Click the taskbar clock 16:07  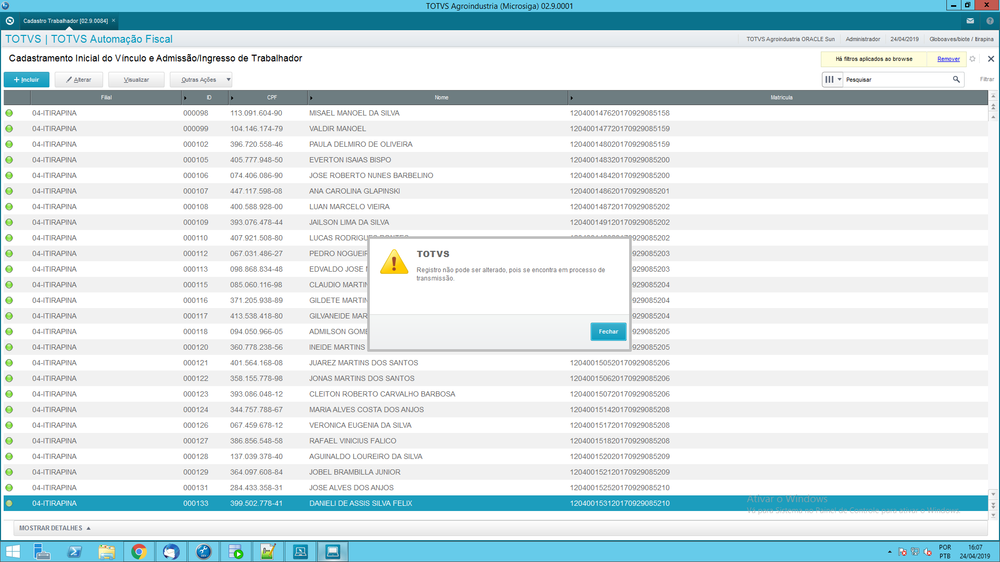[975, 552]
